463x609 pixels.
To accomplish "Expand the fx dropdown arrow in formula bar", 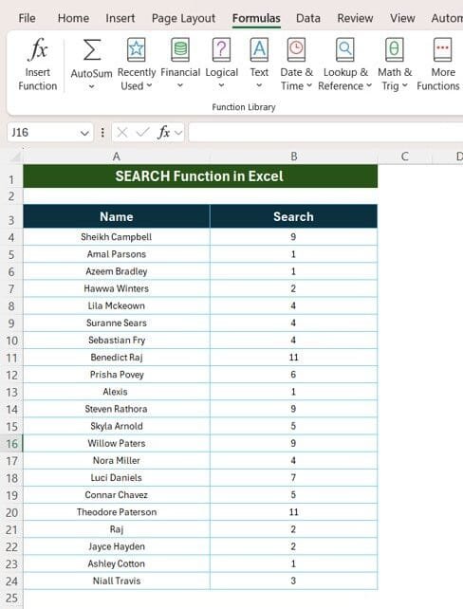I will [x=178, y=133].
